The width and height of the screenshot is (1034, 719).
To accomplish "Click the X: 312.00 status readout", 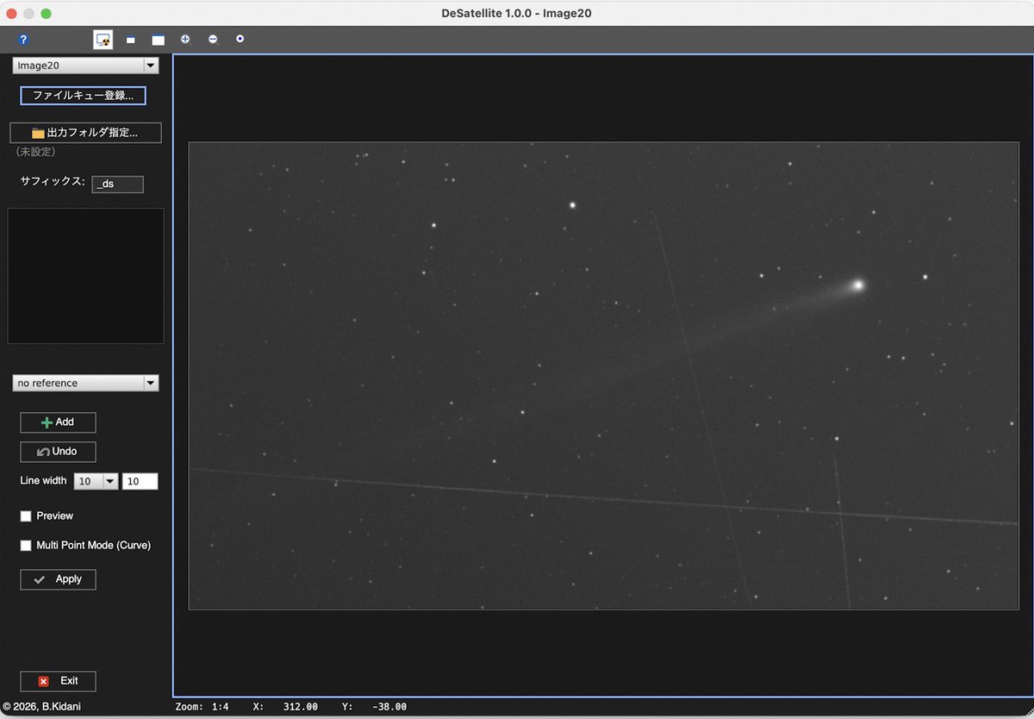I will [x=285, y=707].
